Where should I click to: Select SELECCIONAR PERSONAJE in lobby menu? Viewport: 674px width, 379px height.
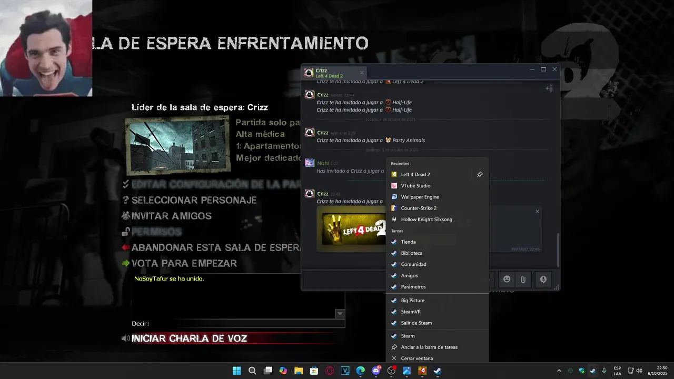pos(194,200)
